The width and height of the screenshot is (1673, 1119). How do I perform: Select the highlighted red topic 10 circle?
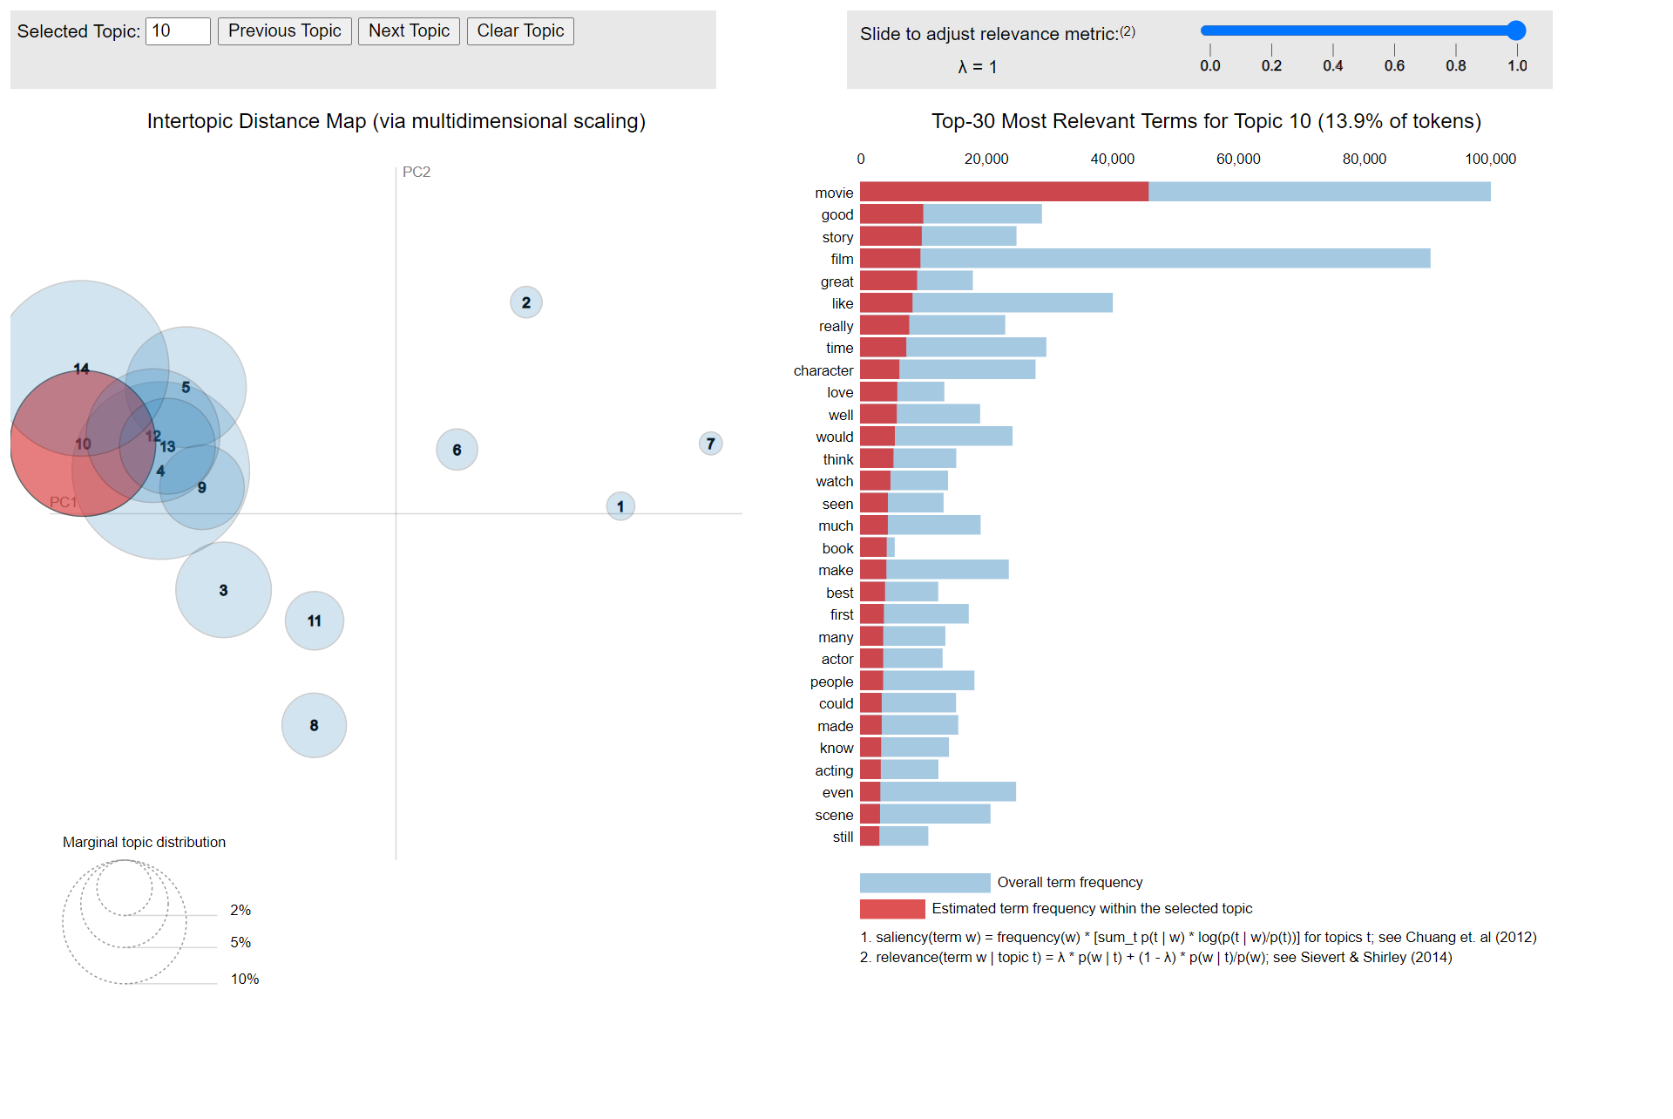pyautogui.click(x=83, y=443)
